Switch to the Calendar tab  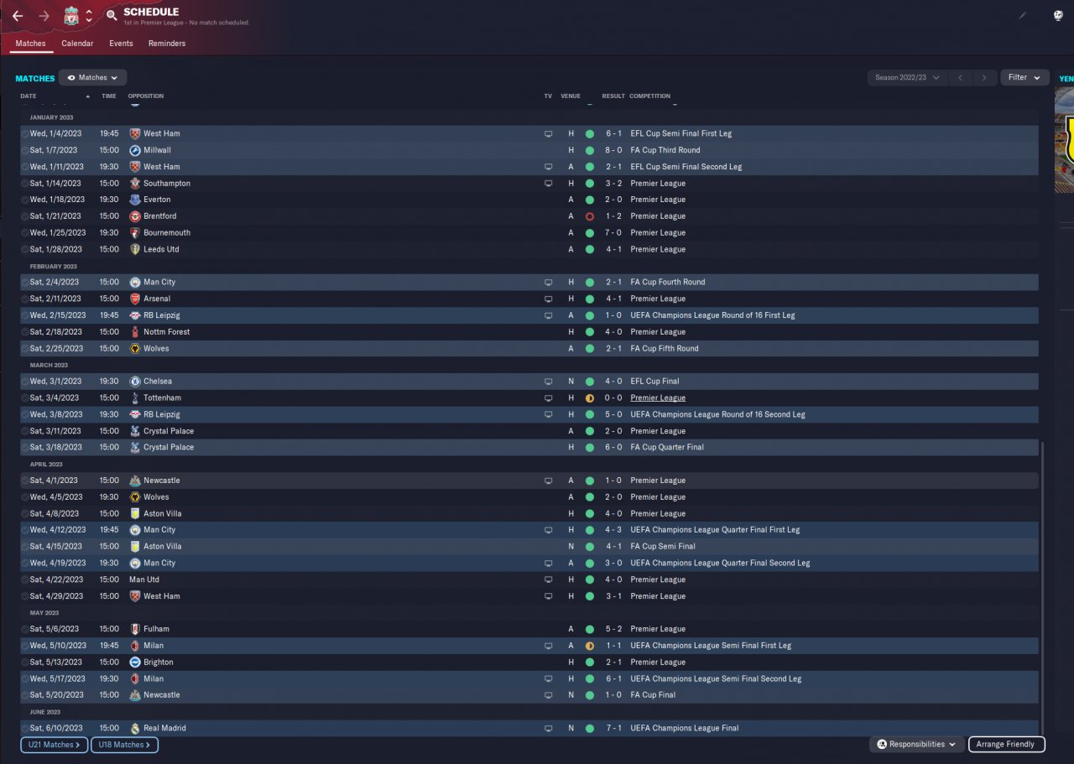tap(77, 44)
